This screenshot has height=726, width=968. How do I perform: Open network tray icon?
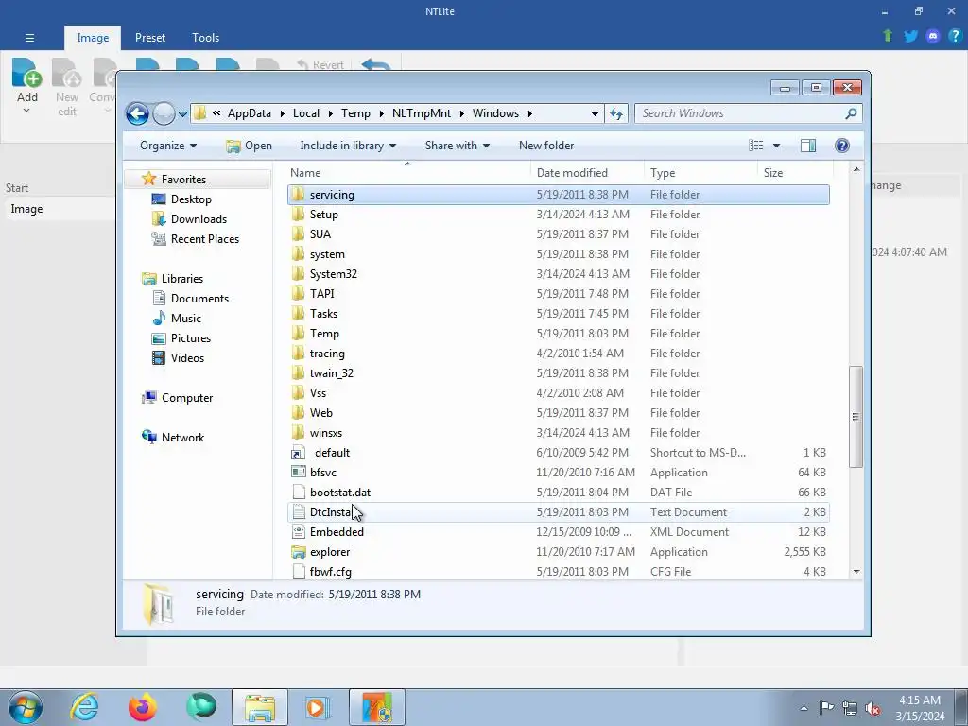[850, 708]
